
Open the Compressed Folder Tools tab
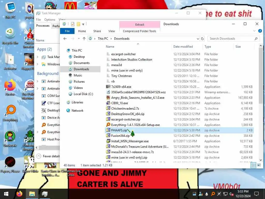click(139, 31)
